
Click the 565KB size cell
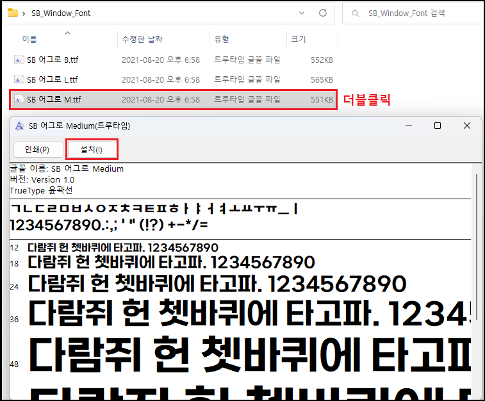click(322, 80)
